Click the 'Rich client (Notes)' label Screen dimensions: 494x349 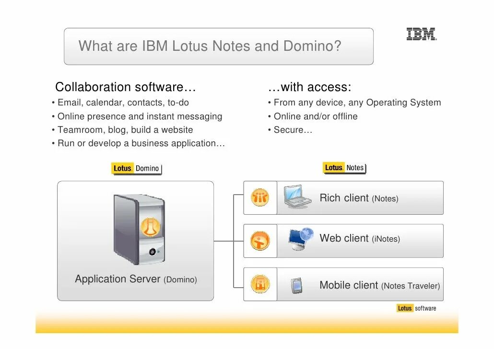pyautogui.click(x=359, y=198)
